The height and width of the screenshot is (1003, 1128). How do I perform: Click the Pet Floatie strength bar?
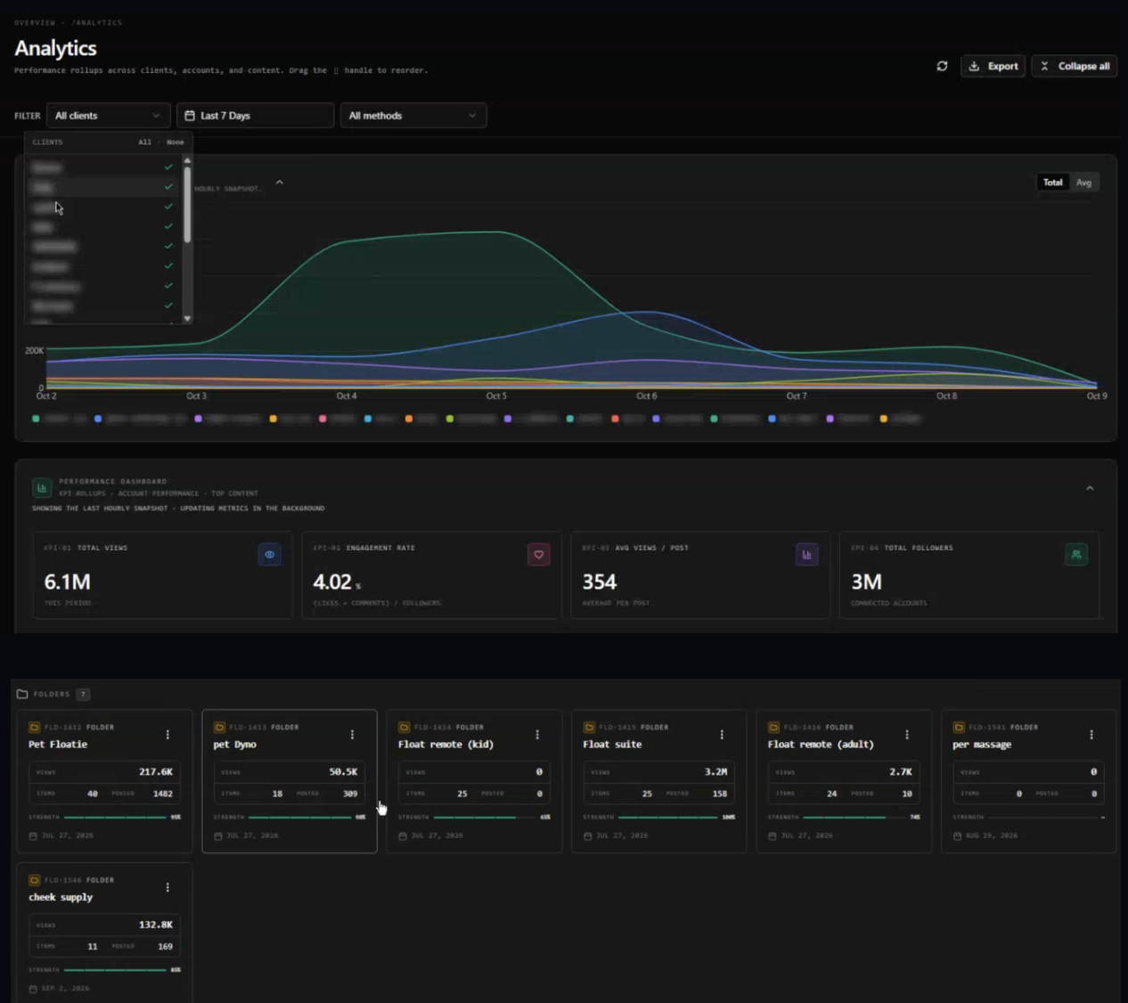pos(115,817)
